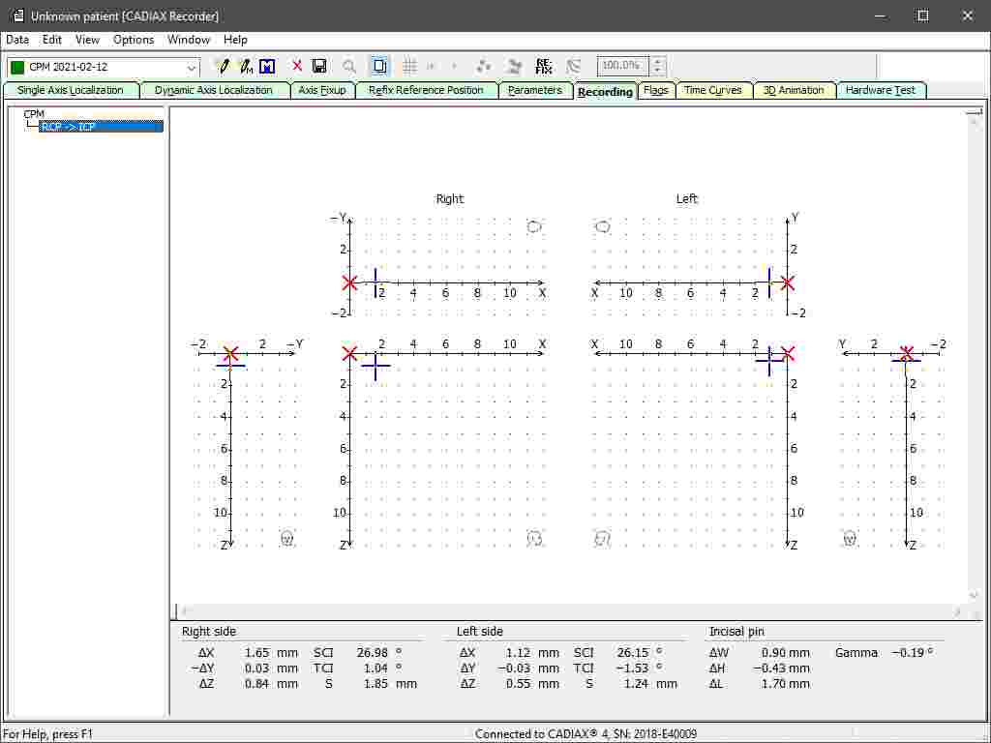Click the pencil edit icon in toolbar
Viewport: 991px width, 743px height.
224,66
